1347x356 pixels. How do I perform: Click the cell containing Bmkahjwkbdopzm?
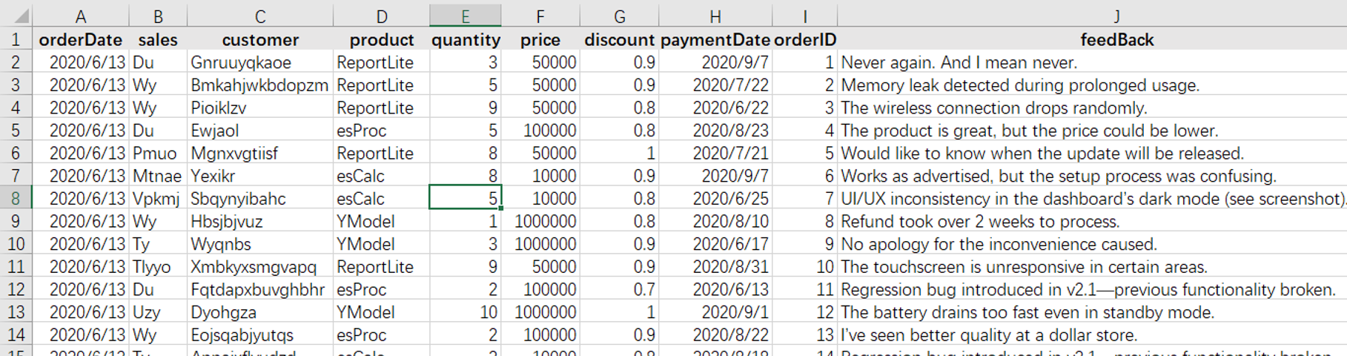tap(259, 85)
